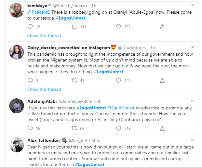202x168 pixels.
Task: Show thread under temidayo's tweet
Action: pos(44,35)
